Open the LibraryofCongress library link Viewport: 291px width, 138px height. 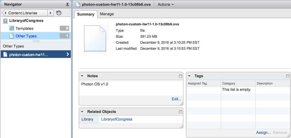click(116, 119)
